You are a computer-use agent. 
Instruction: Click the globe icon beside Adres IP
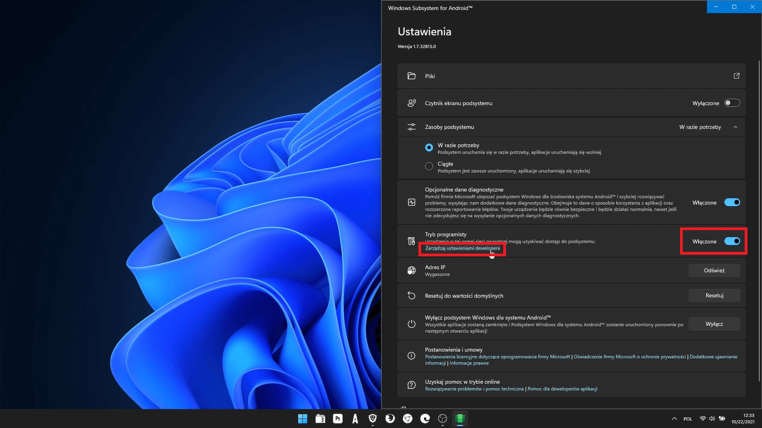click(412, 270)
